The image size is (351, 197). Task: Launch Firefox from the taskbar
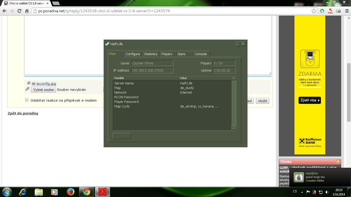70,192
